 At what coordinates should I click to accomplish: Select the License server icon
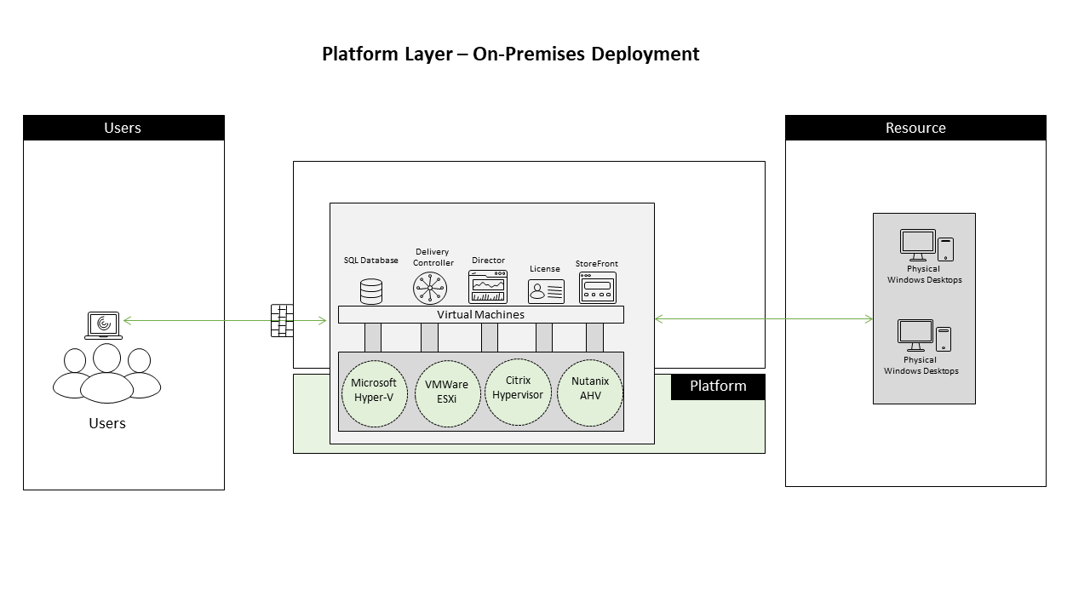click(545, 289)
